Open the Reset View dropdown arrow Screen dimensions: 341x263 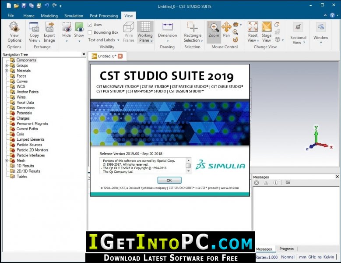pos(258,41)
